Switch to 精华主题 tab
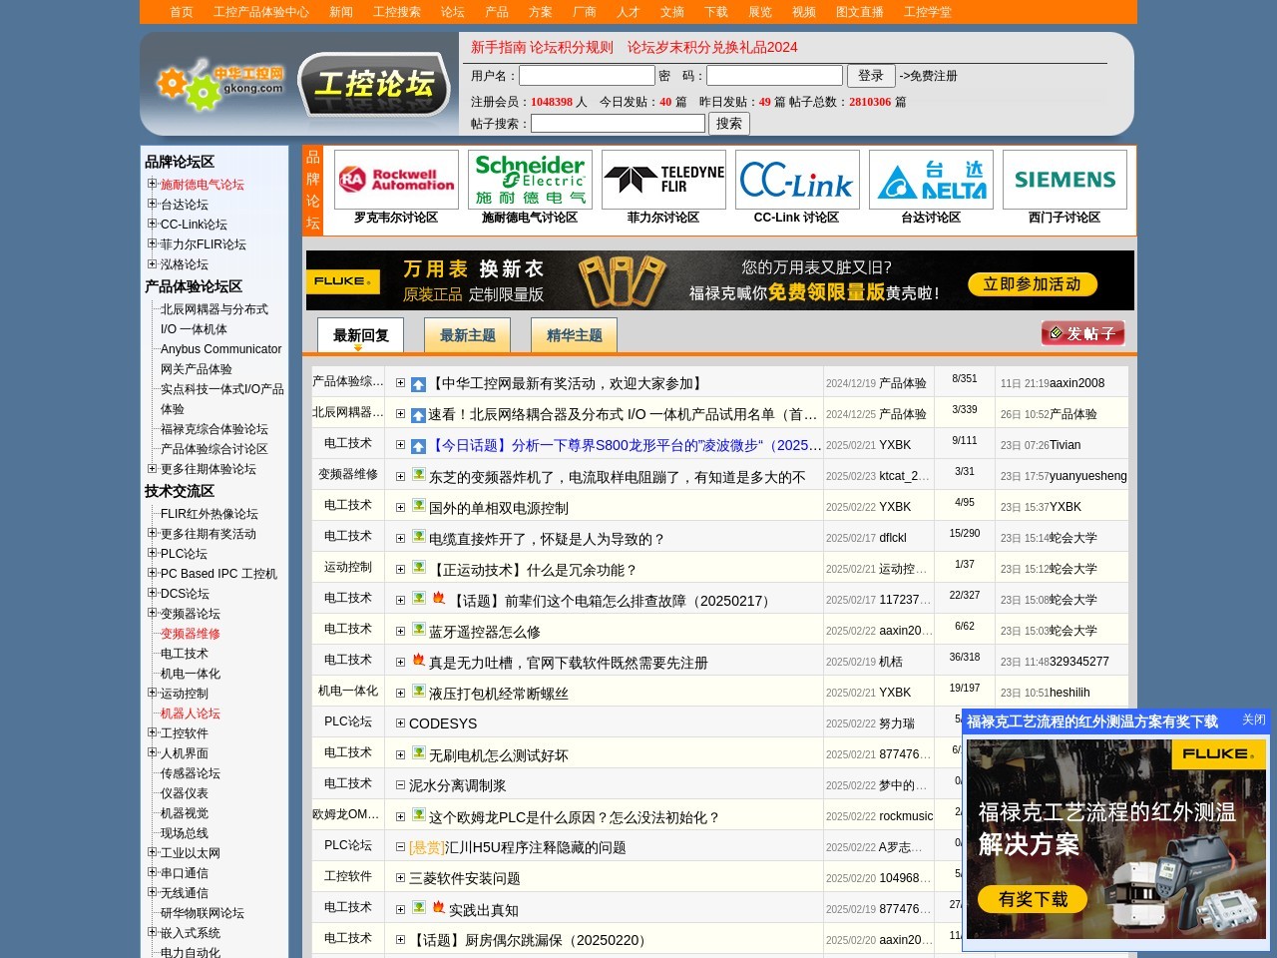Screen dimensions: 1277x958 [575, 335]
